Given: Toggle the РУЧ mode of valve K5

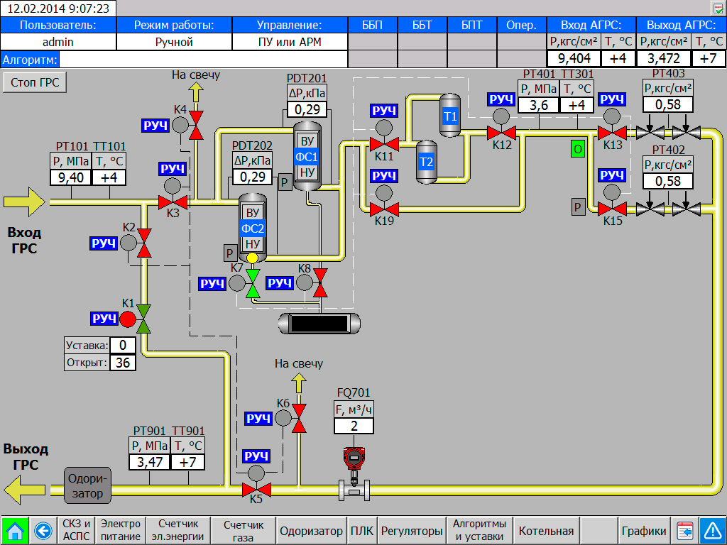Looking at the screenshot, I should click(256, 456).
